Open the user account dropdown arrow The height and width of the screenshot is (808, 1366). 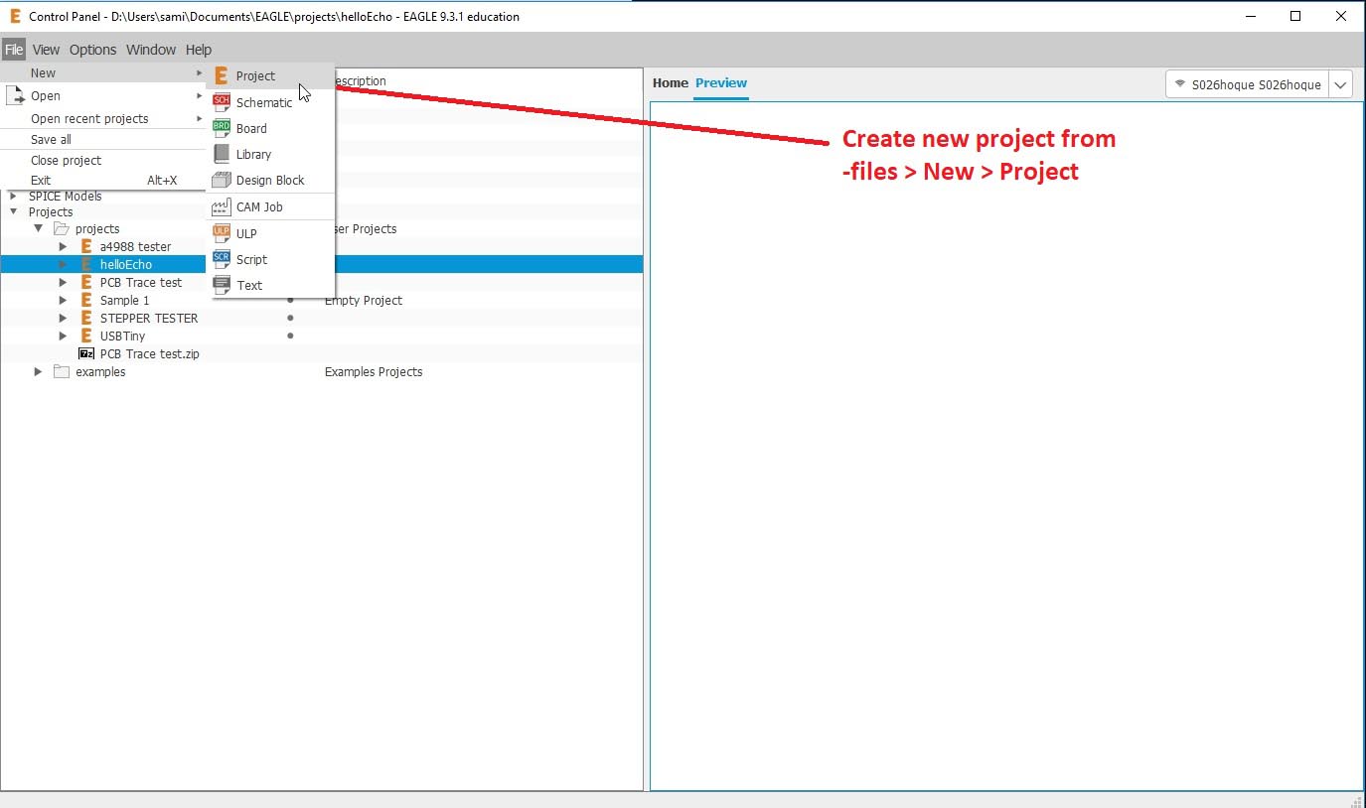click(1340, 84)
